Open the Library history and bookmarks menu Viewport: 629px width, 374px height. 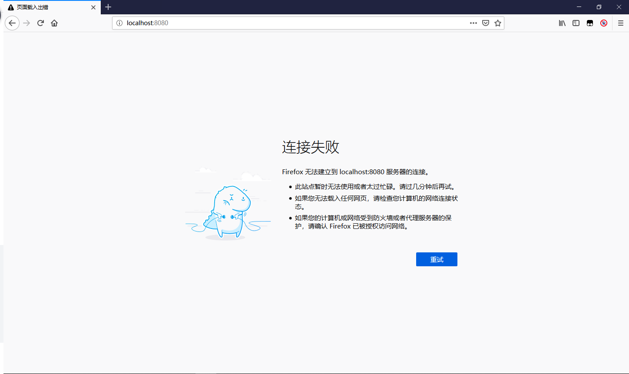[562, 23]
